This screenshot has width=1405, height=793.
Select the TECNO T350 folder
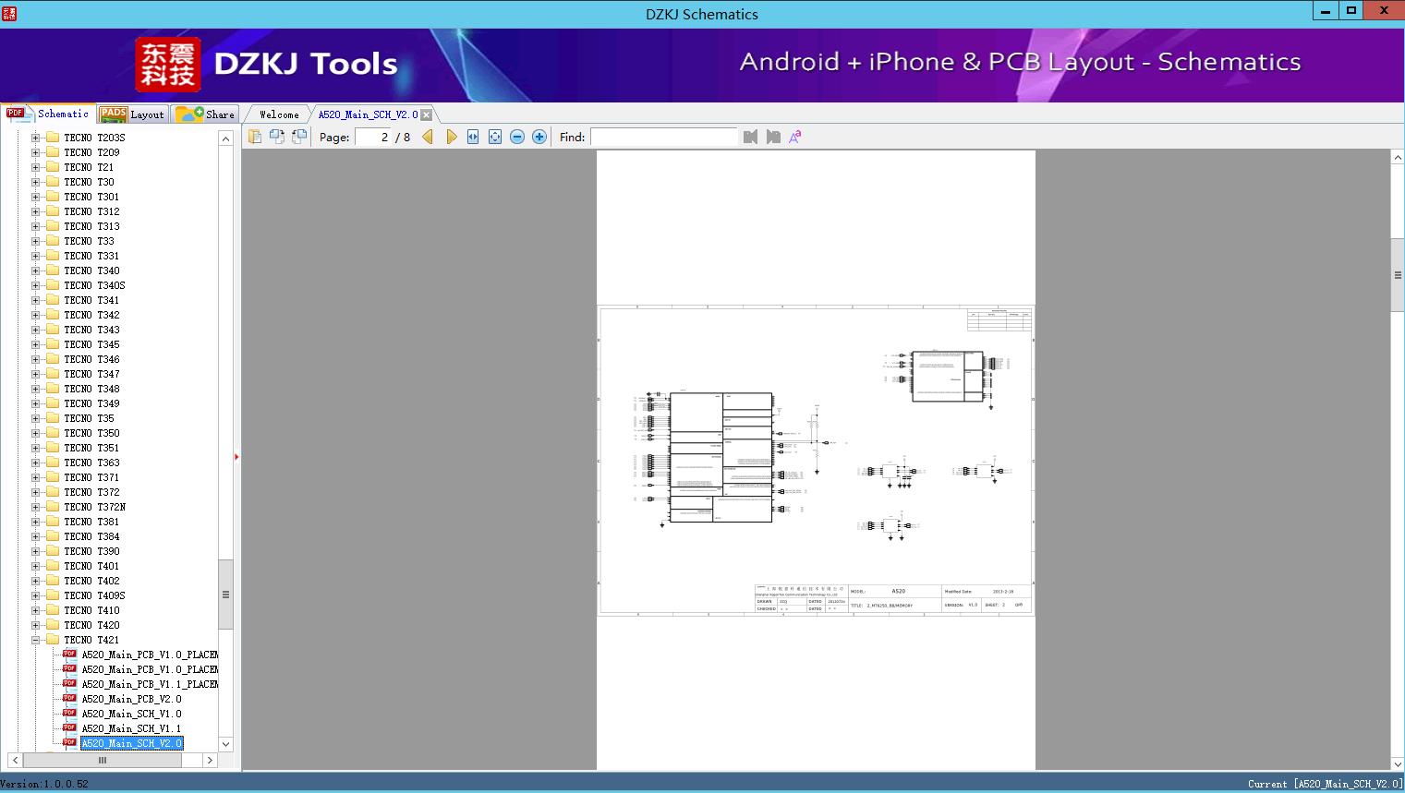(x=91, y=433)
